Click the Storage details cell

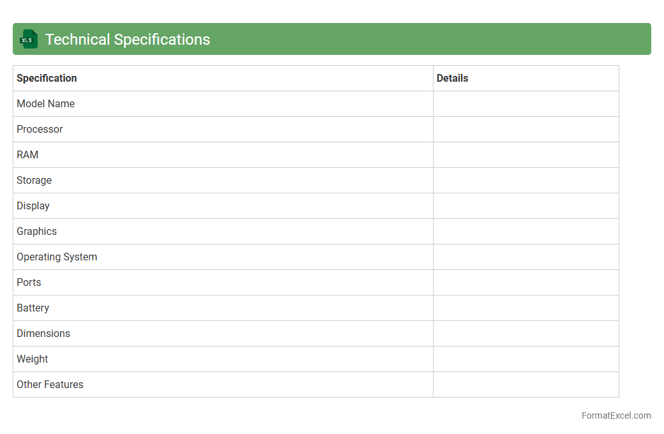525,180
